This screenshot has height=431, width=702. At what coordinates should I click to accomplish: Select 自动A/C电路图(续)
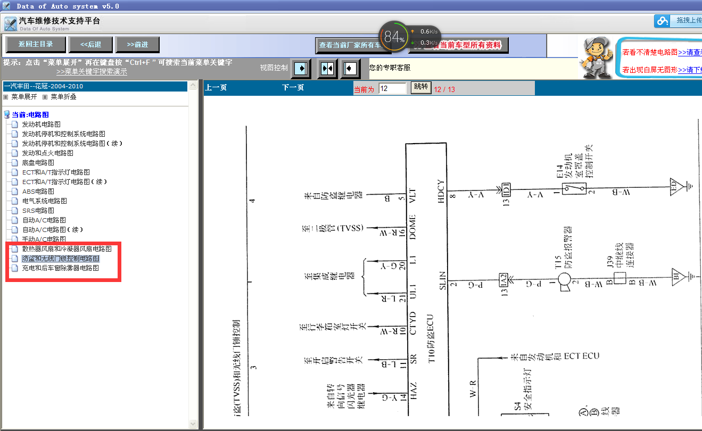52,229
